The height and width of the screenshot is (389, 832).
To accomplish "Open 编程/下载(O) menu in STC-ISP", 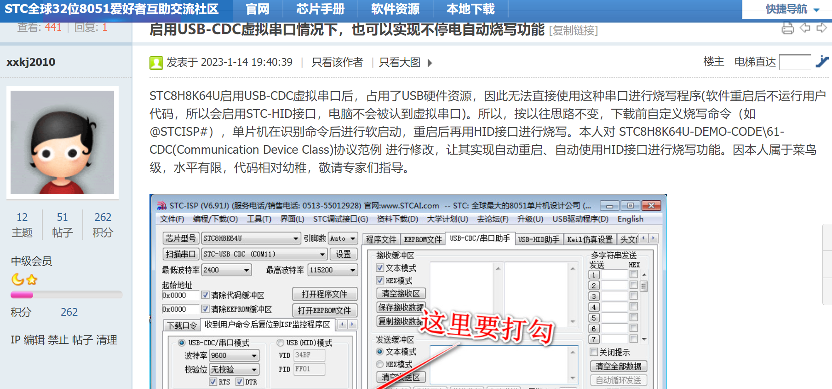I will point(215,219).
